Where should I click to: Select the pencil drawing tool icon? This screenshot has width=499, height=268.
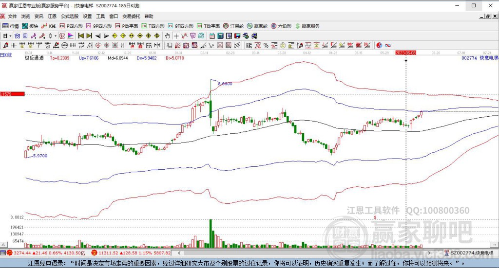point(5,45)
